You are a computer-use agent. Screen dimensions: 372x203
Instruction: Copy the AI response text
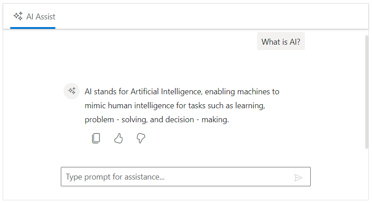point(95,138)
